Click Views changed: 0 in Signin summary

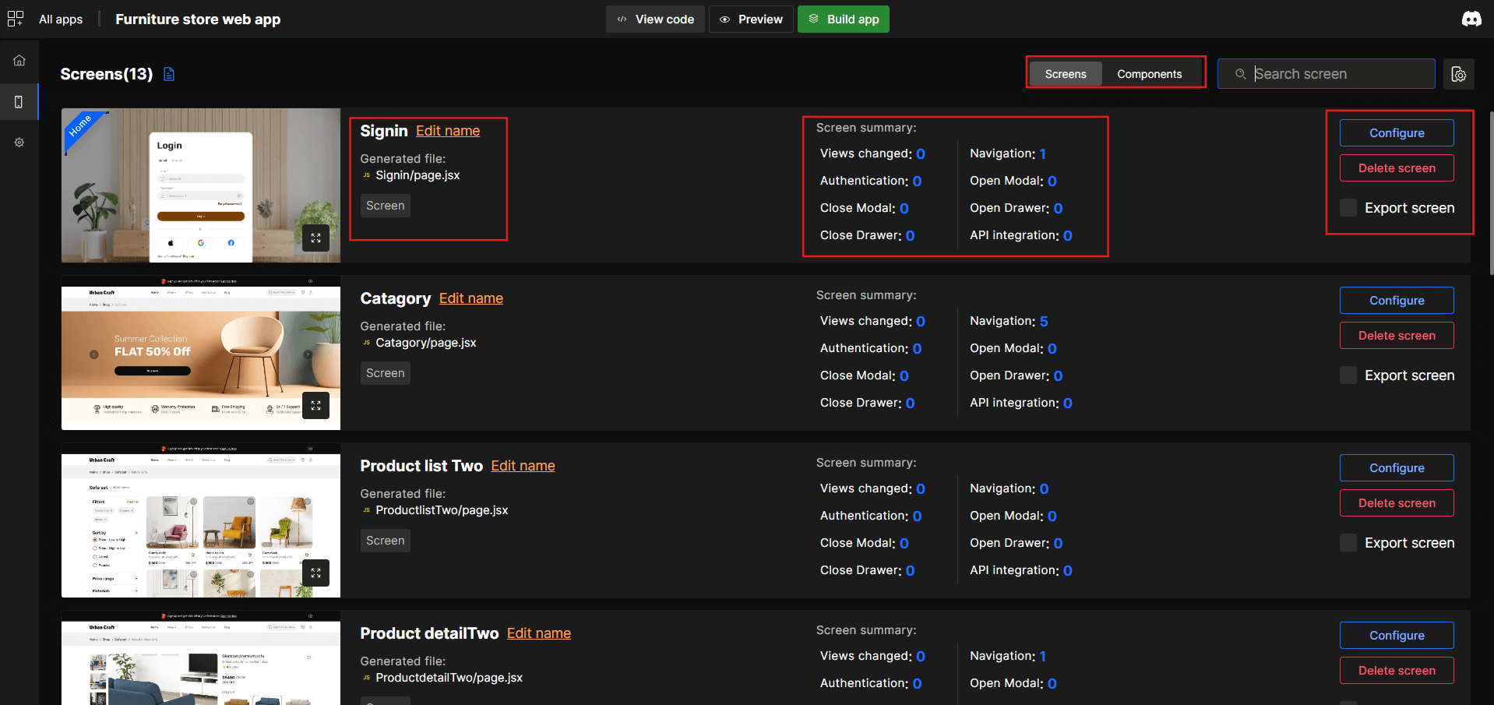872,153
